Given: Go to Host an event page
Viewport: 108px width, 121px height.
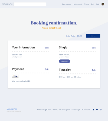Looking at the screenshot, I should pyautogui.click(x=77, y=4).
